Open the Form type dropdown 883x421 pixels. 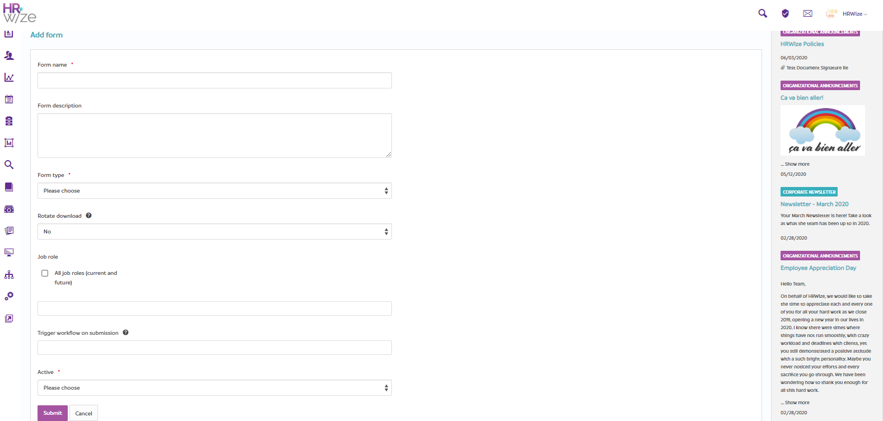[x=214, y=190]
